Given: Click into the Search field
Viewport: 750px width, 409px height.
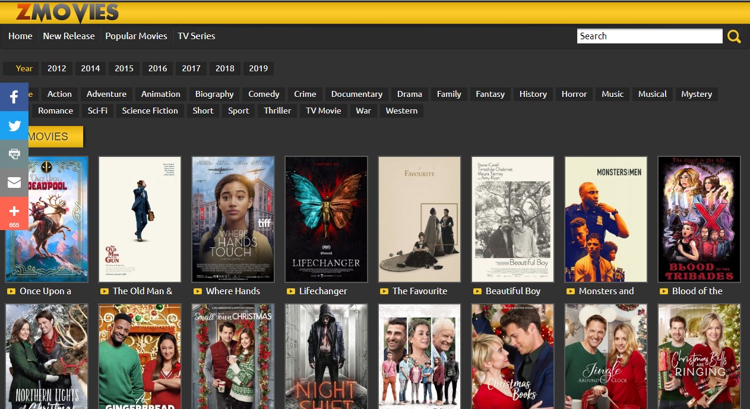Looking at the screenshot, I should click(x=650, y=36).
